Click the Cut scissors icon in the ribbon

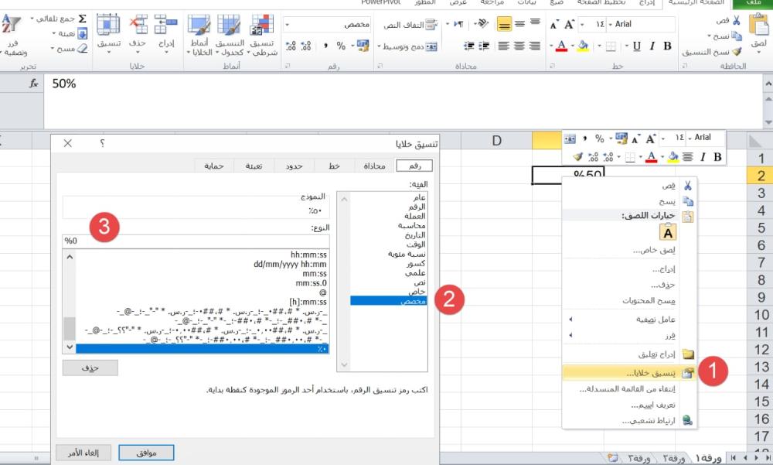[x=736, y=20]
